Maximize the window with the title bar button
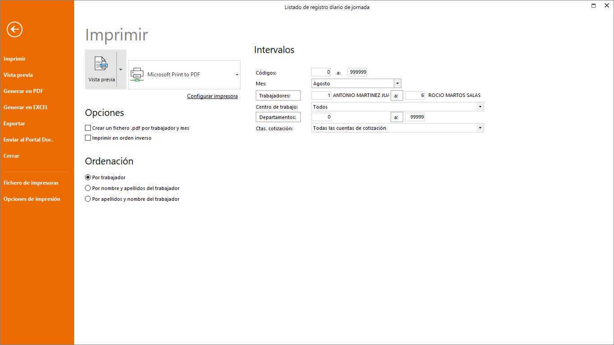Screen dimensions: 614x345 click(594, 5)
